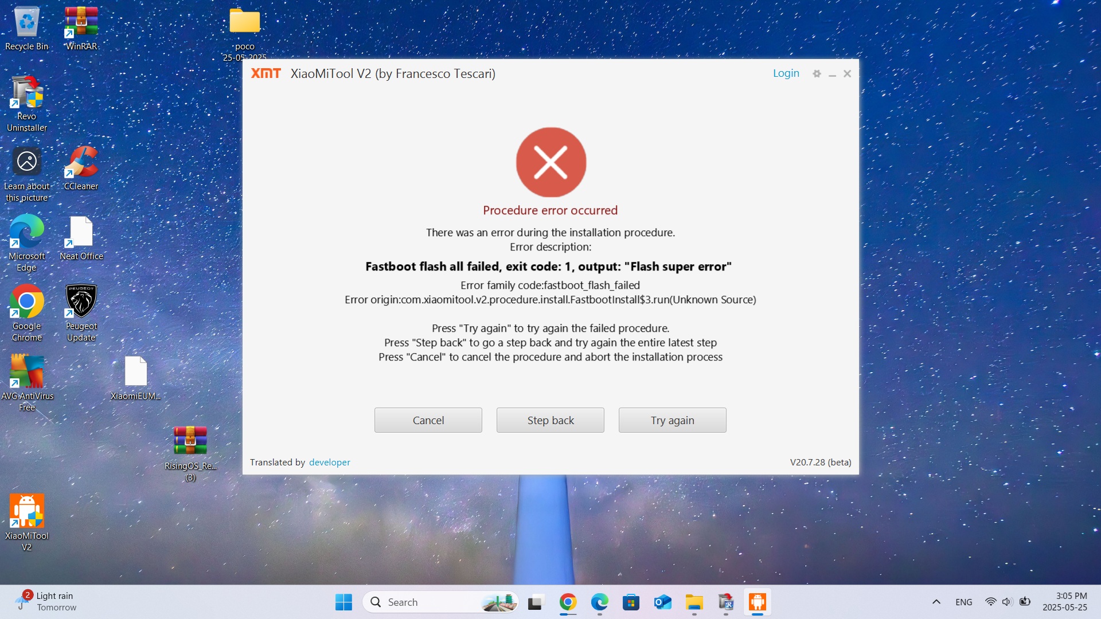Click the ENG language indicator
The width and height of the screenshot is (1101, 619).
pos(963,602)
